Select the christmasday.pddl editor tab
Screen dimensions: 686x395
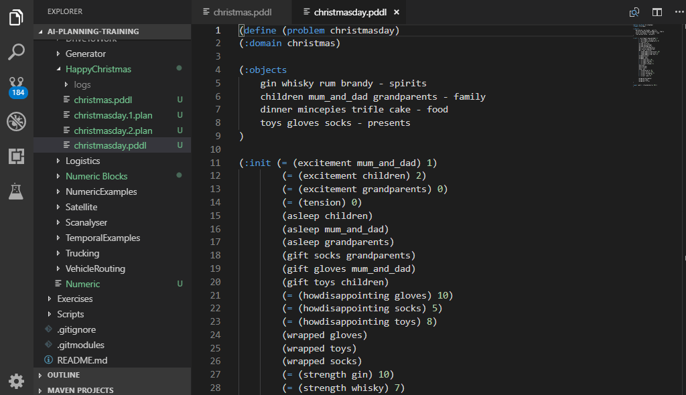click(x=348, y=12)
